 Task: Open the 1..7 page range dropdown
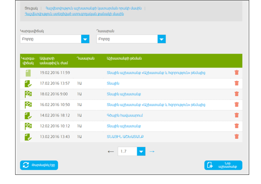tap(141, 151)
